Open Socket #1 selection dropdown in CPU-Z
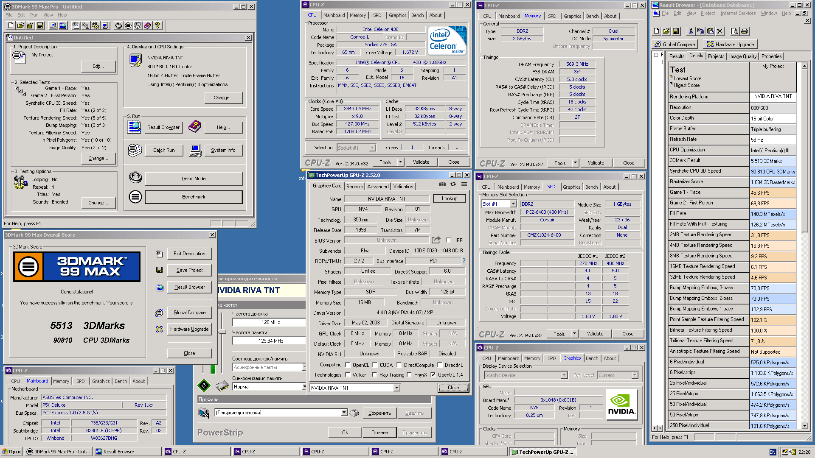 (x=372, y=148)
